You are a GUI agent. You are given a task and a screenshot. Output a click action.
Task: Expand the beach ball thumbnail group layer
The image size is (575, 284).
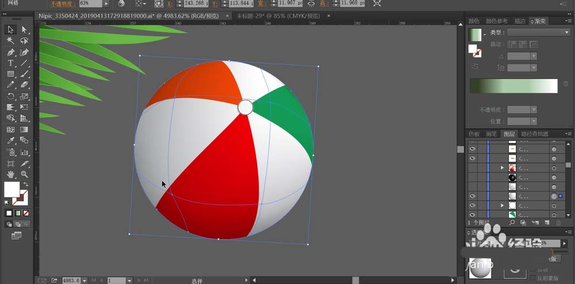(503, 168)
